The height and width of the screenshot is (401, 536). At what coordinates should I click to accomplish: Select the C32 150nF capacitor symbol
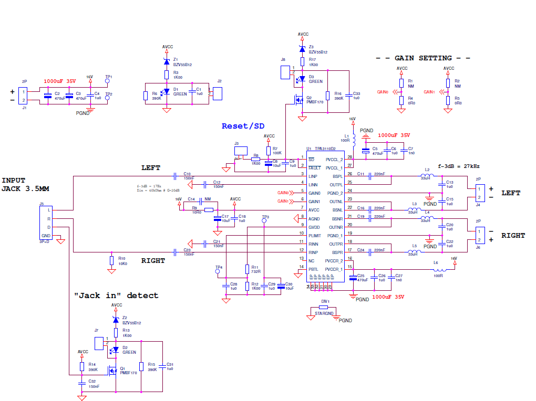(81, 384)
